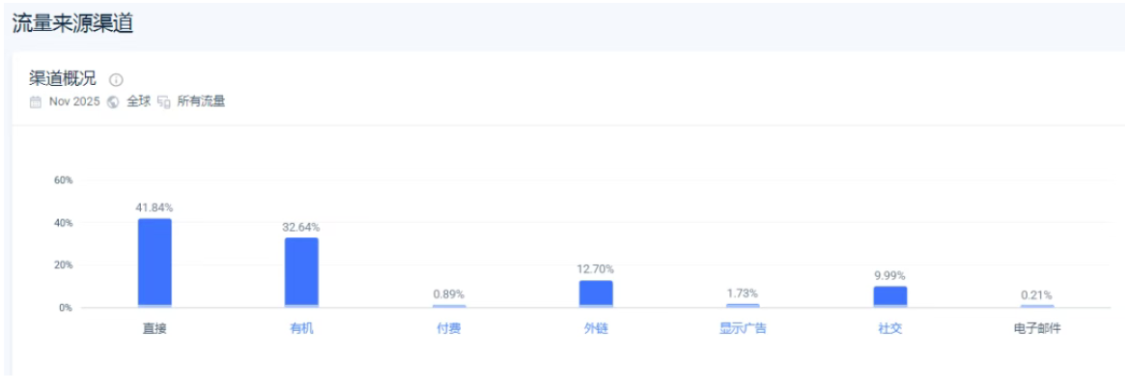
Task: Click the 所有流量 traffic label
Action: click(x=201, y=101)
